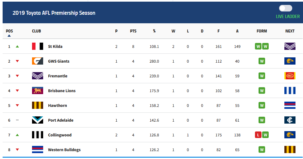Viewport: 303px width, 159px height.
Task: Click Port Adelaide's next opponent Carlton logo
Action: coord(290,120)
